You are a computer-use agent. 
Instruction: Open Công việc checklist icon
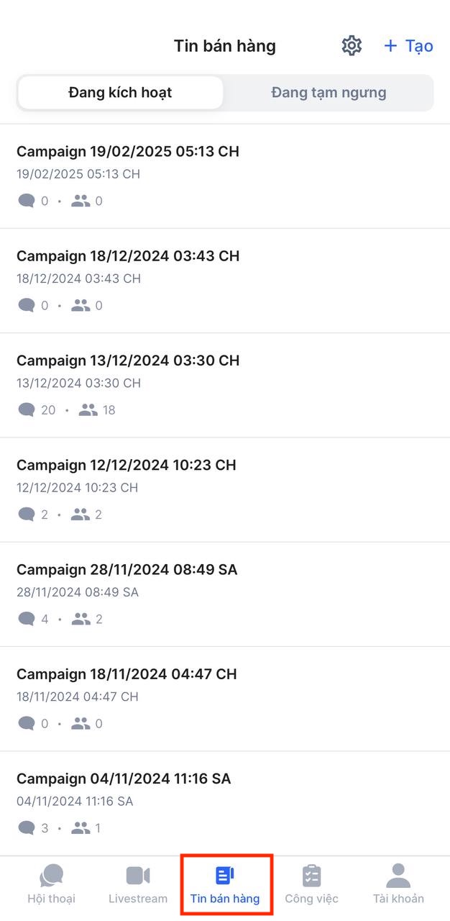311,876
